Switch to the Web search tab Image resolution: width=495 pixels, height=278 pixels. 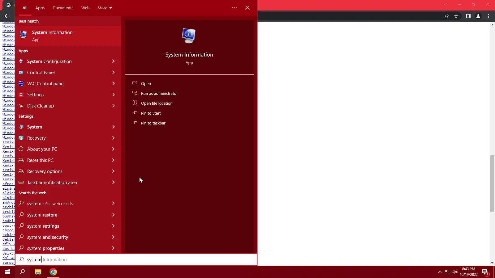85,8
